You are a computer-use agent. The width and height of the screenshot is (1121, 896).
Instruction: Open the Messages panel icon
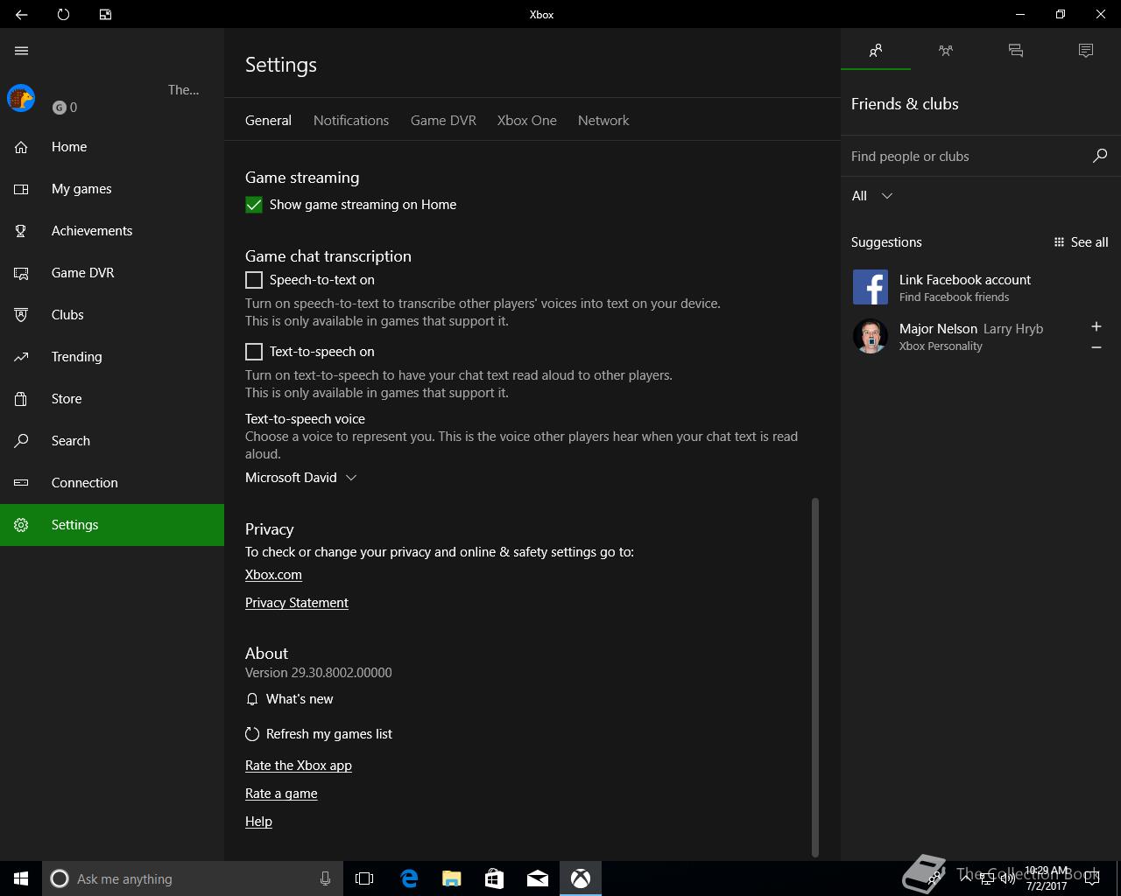click(1016, 51)
